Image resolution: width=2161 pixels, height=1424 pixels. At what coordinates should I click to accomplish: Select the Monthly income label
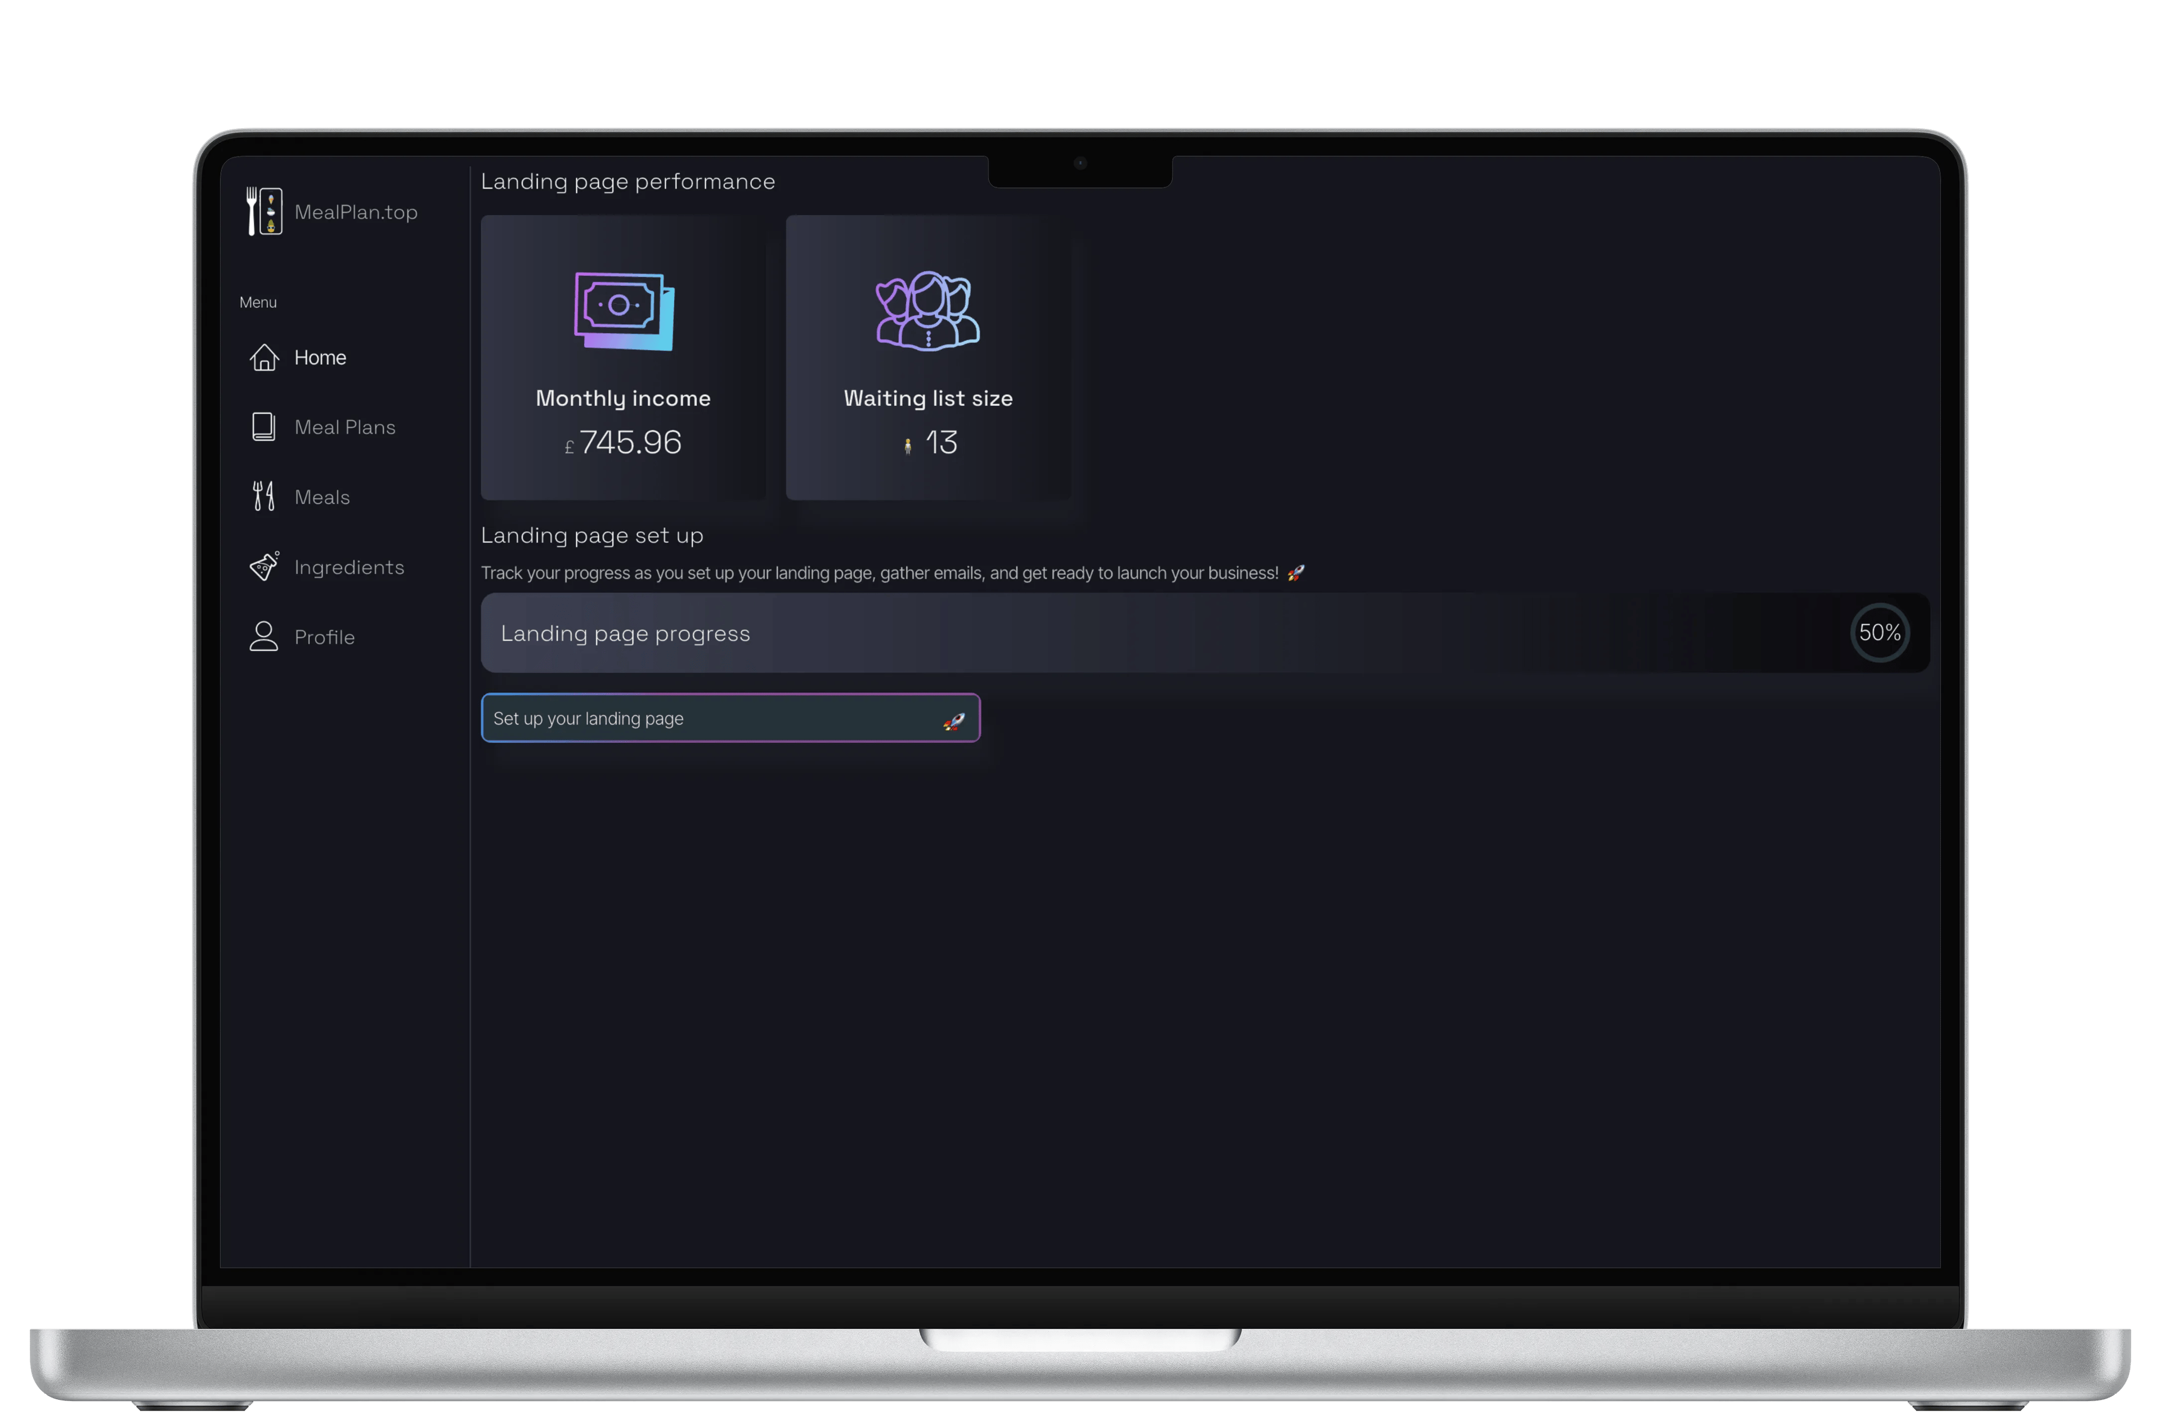click(623, 398)
